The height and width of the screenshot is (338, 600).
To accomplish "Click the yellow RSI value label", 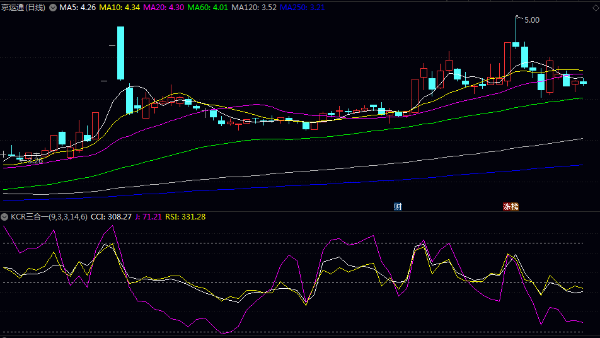I will [x=185, y=217].
